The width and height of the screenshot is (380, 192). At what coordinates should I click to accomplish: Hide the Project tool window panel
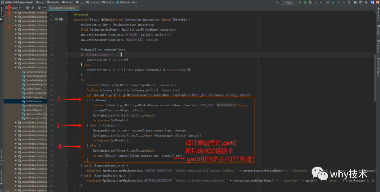point(45,8)
